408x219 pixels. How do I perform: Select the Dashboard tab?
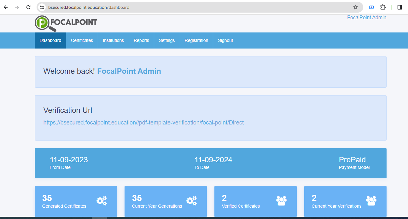pos(50,40)
